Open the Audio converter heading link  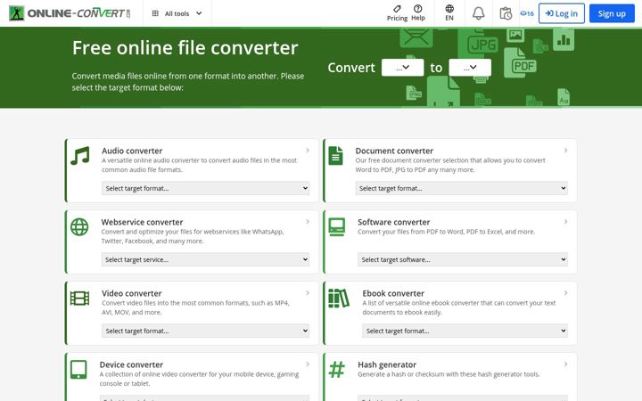click(132, 151)
